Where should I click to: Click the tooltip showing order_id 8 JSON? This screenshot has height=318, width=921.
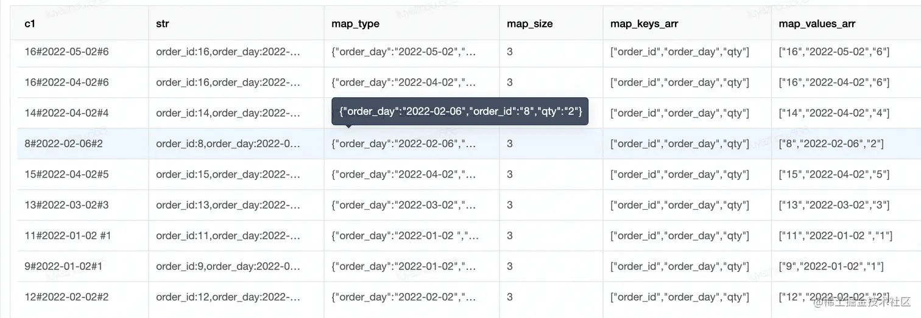pos(460,111)
